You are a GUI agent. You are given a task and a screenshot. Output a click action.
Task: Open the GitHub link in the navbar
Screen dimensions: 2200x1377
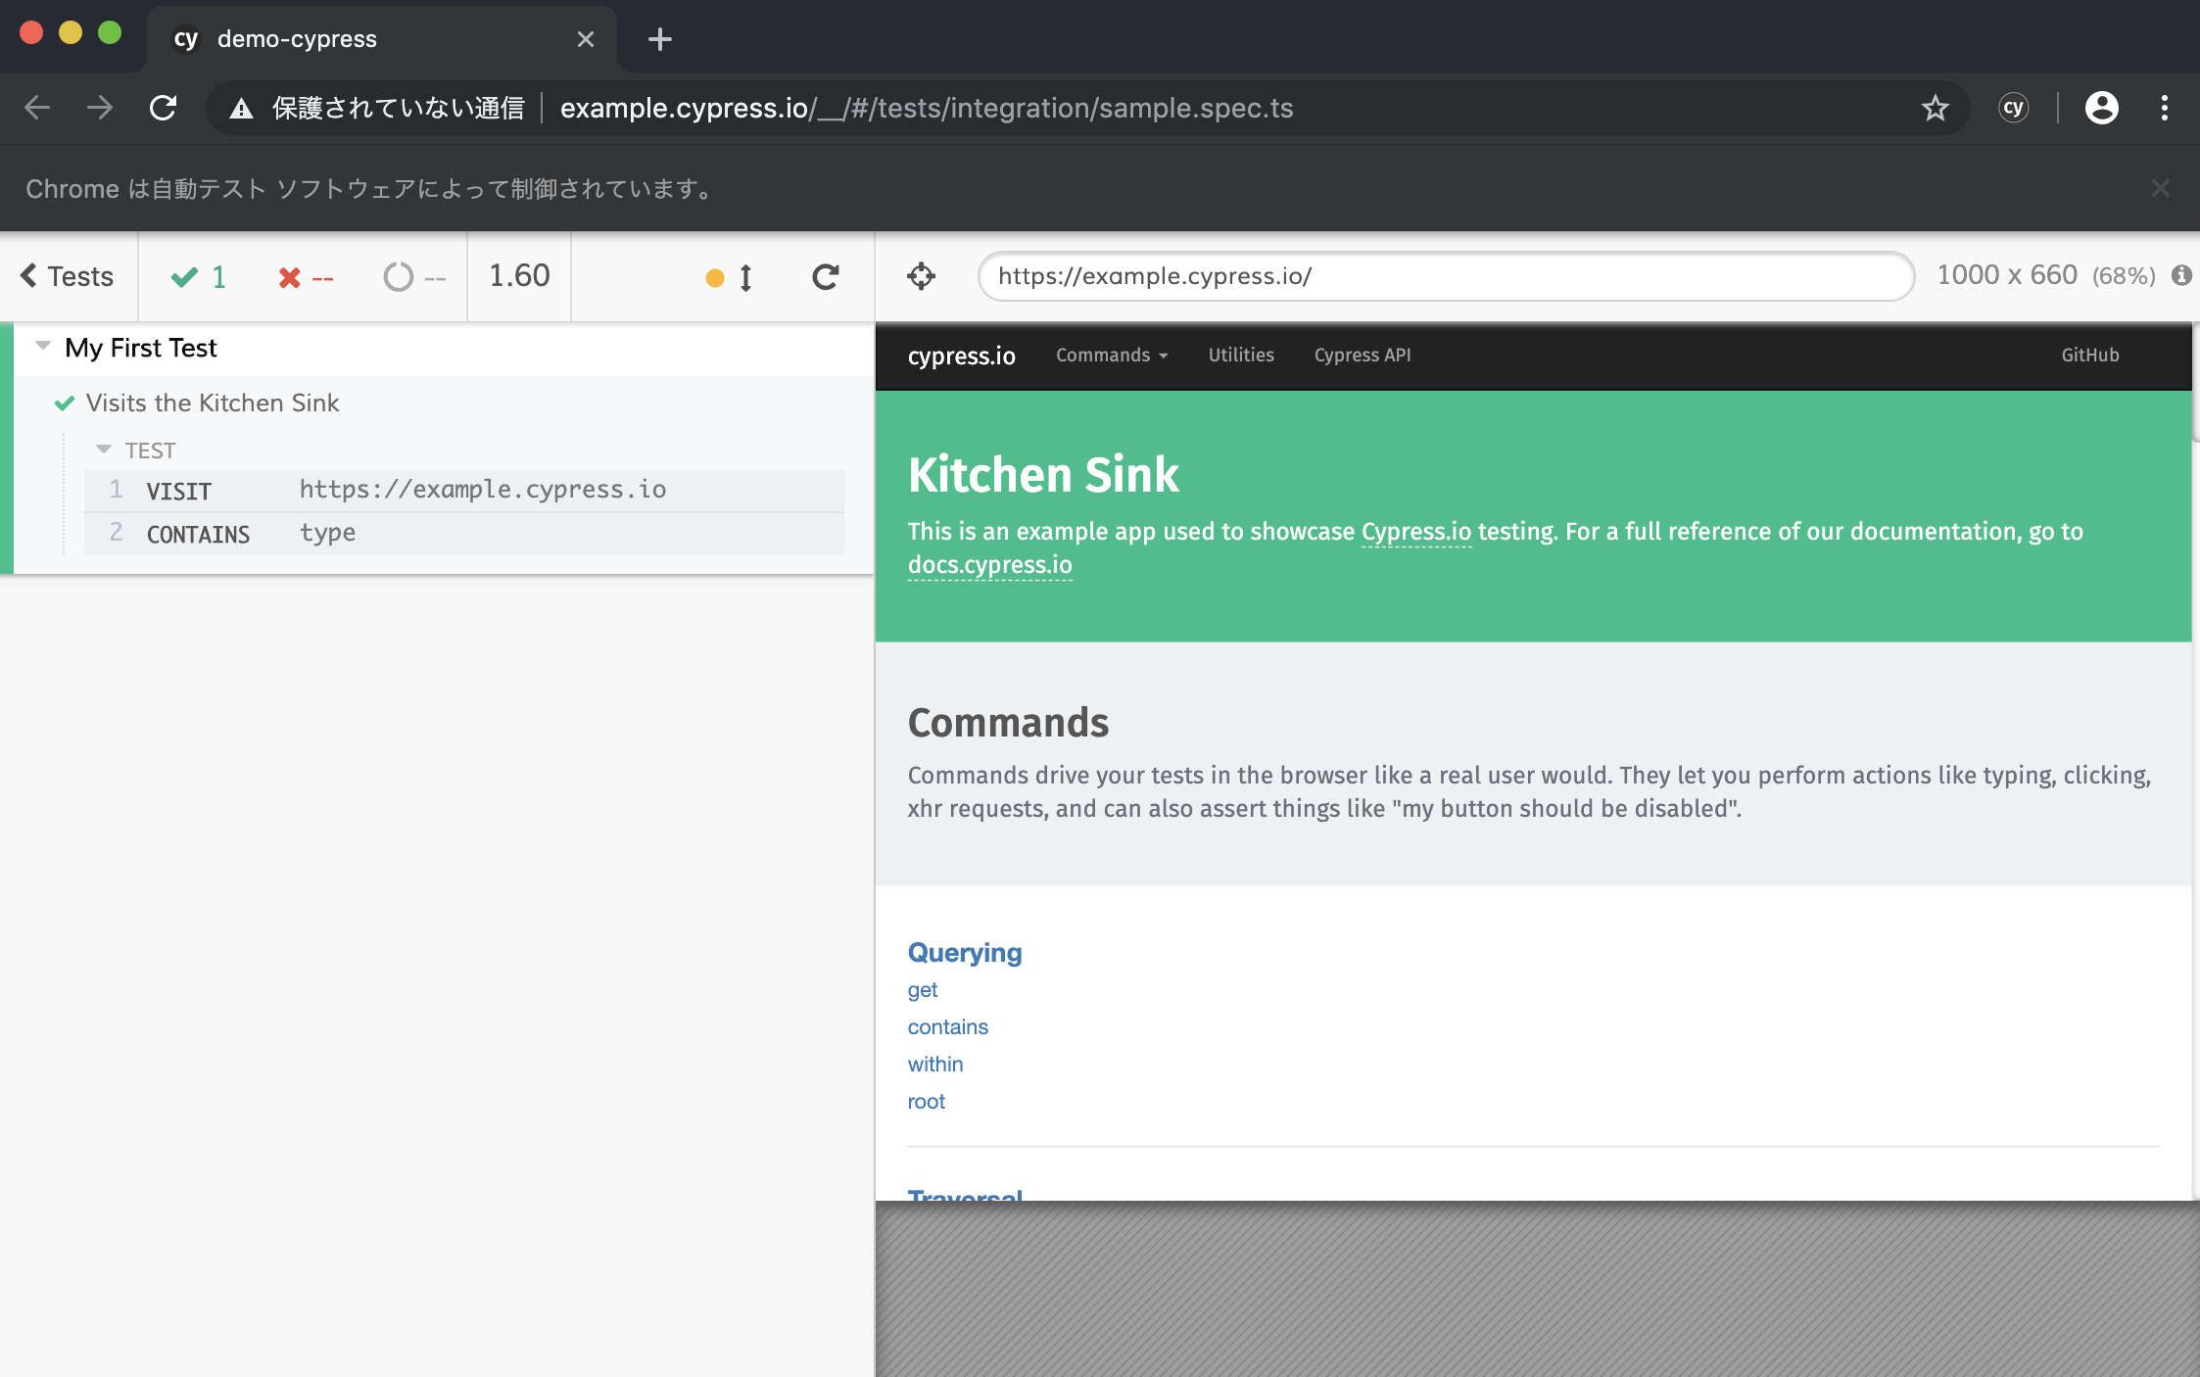point(2089,356)
